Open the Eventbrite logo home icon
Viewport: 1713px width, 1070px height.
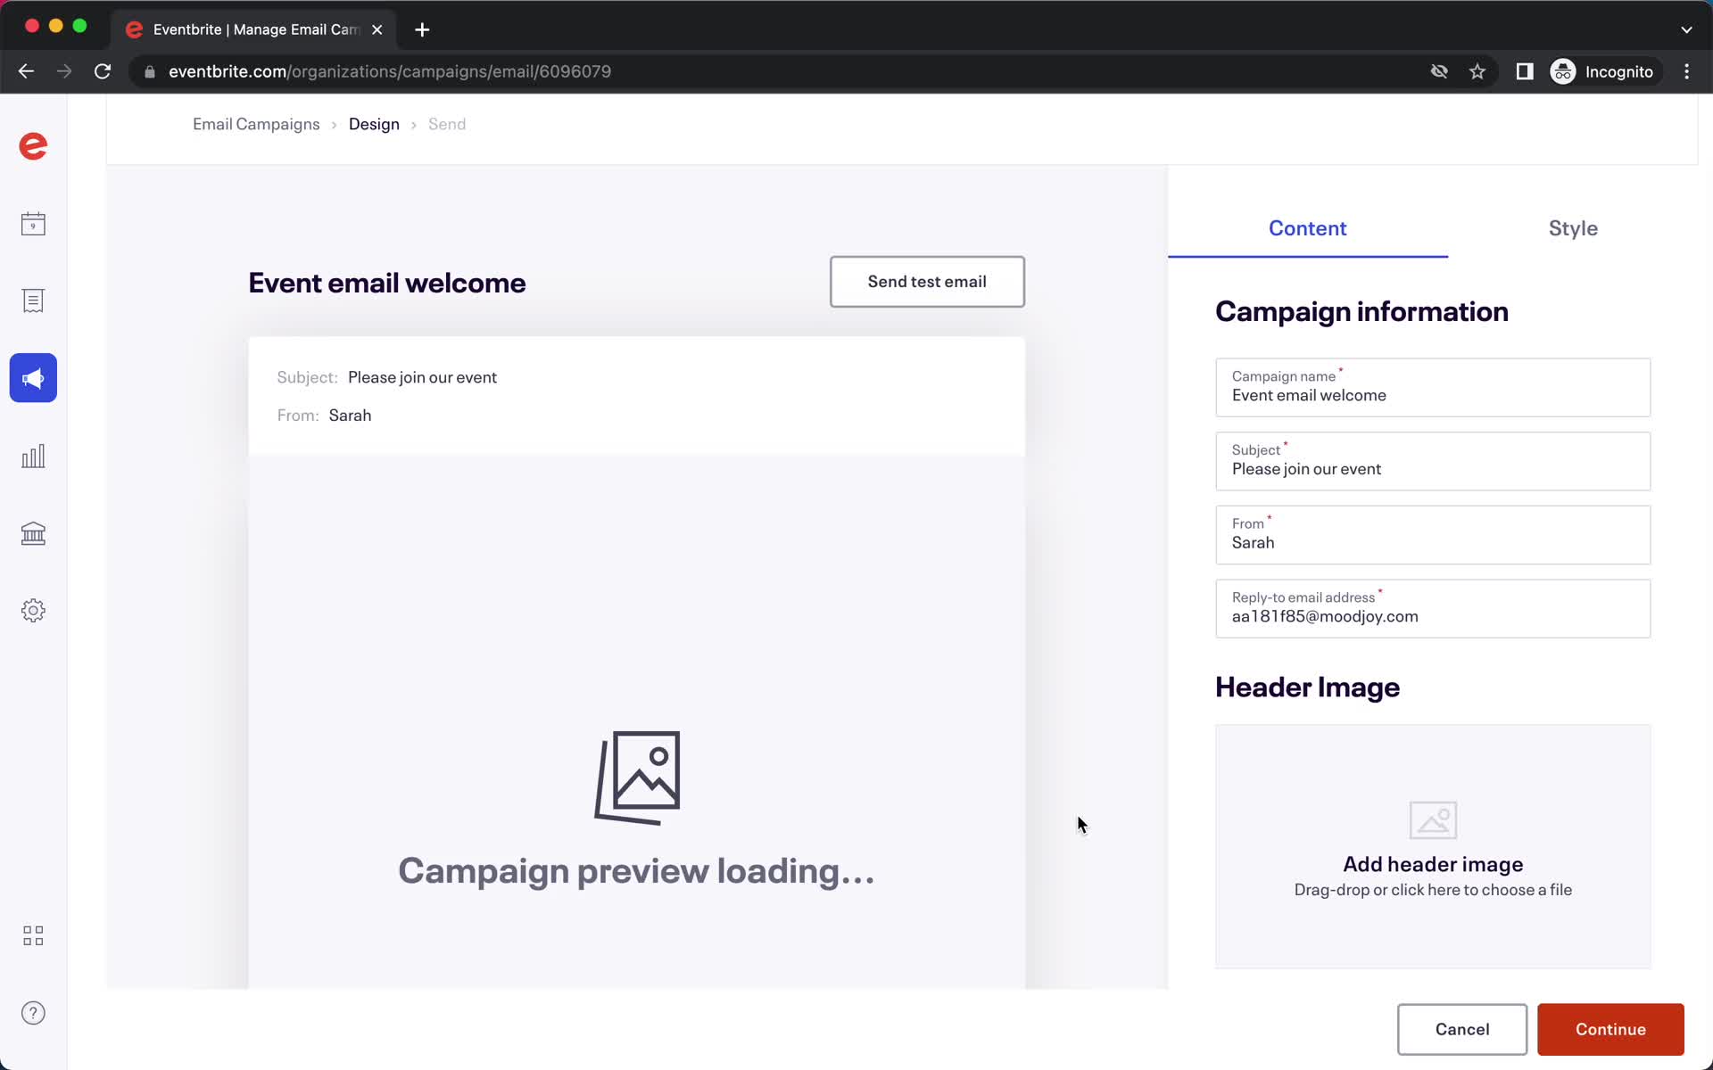click(33, 146)
